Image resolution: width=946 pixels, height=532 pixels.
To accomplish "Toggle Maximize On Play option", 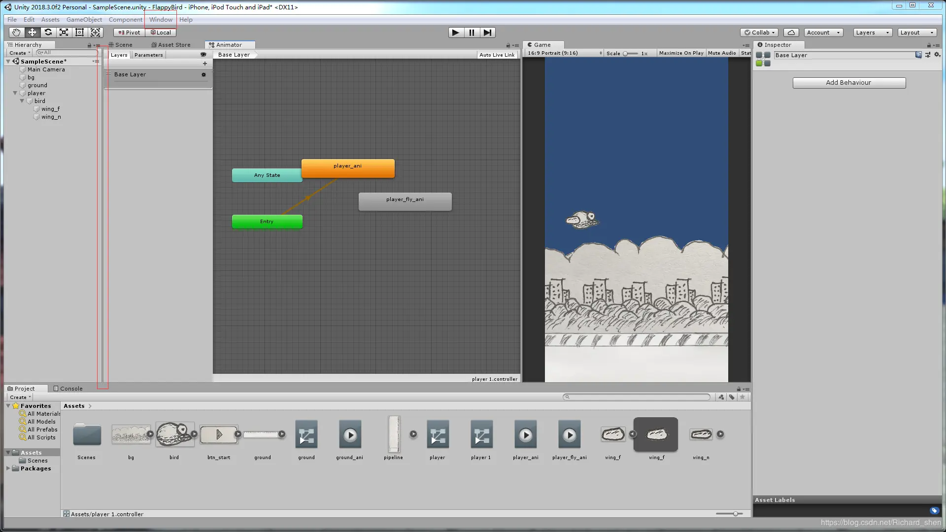I will (681, 53).
